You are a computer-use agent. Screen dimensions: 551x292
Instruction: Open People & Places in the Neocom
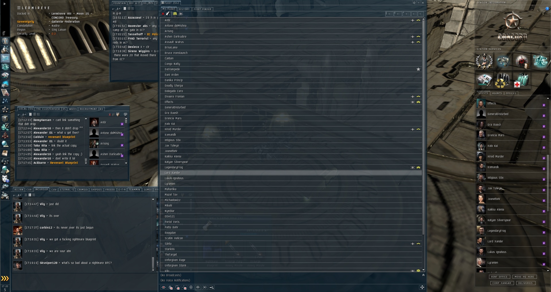pyautogui.click(x=5, y=50)
